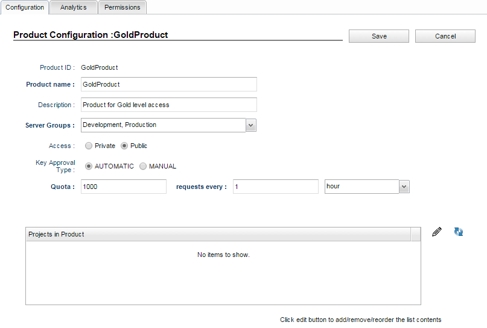
Task: Cancel the product configuration changes
Action: coord(445,36)
